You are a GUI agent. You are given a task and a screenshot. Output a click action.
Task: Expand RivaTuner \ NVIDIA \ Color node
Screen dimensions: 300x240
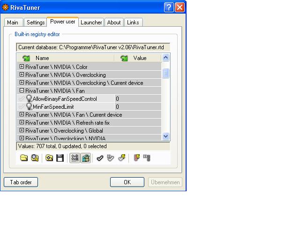[22, 67]
